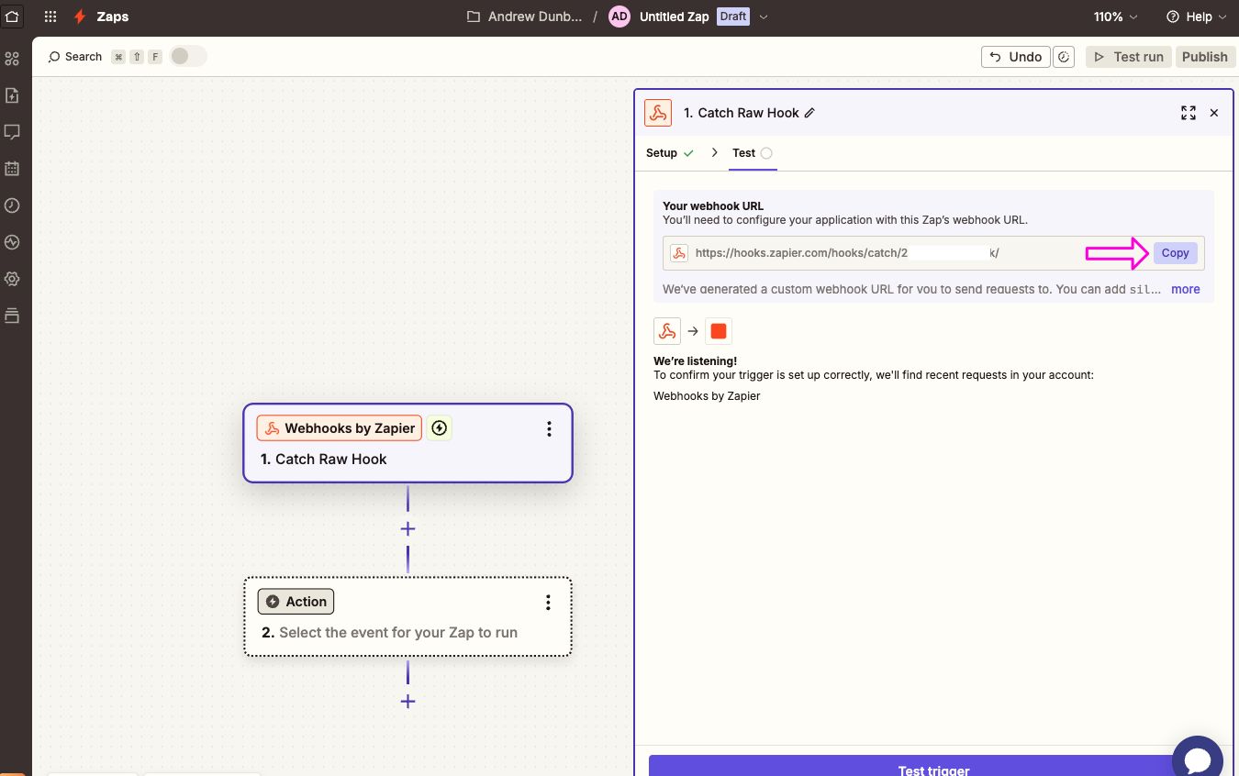Add a step below the Action step

click(x=408, y=702)
